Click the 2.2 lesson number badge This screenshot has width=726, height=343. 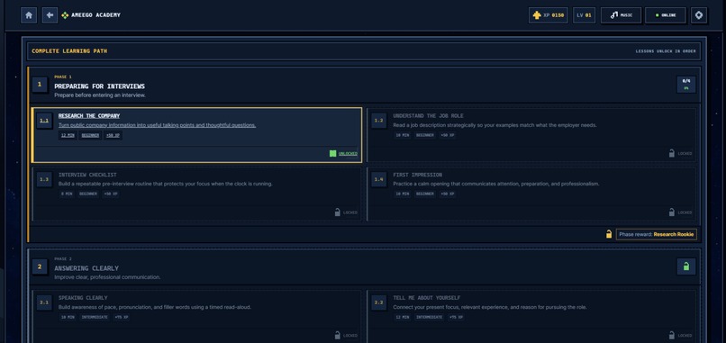[x=378, y=302]
